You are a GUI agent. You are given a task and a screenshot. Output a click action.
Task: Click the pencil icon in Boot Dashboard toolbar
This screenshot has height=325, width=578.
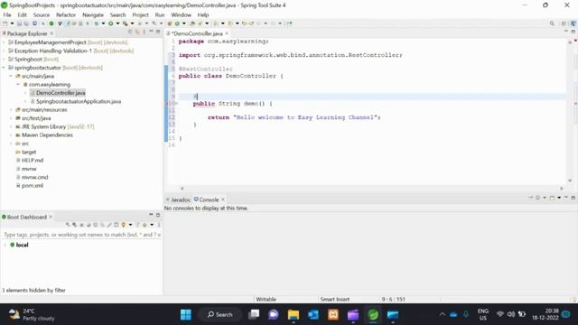click(x=109, y=225)
